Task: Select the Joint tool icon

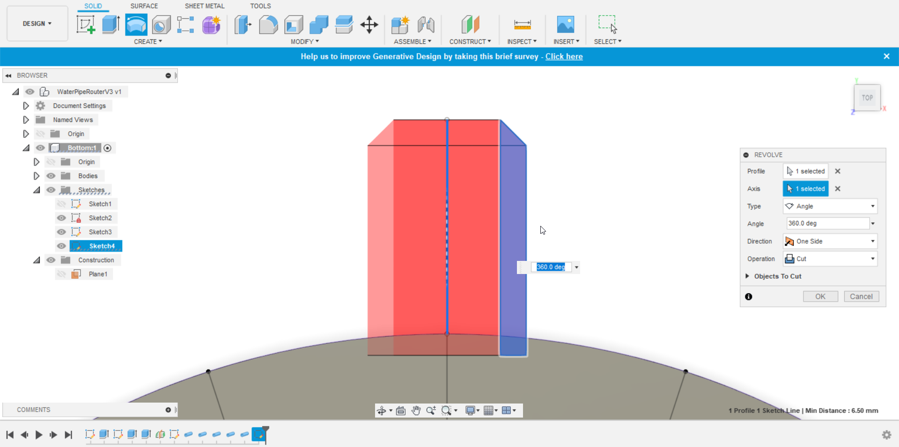Action: (426, 25)
